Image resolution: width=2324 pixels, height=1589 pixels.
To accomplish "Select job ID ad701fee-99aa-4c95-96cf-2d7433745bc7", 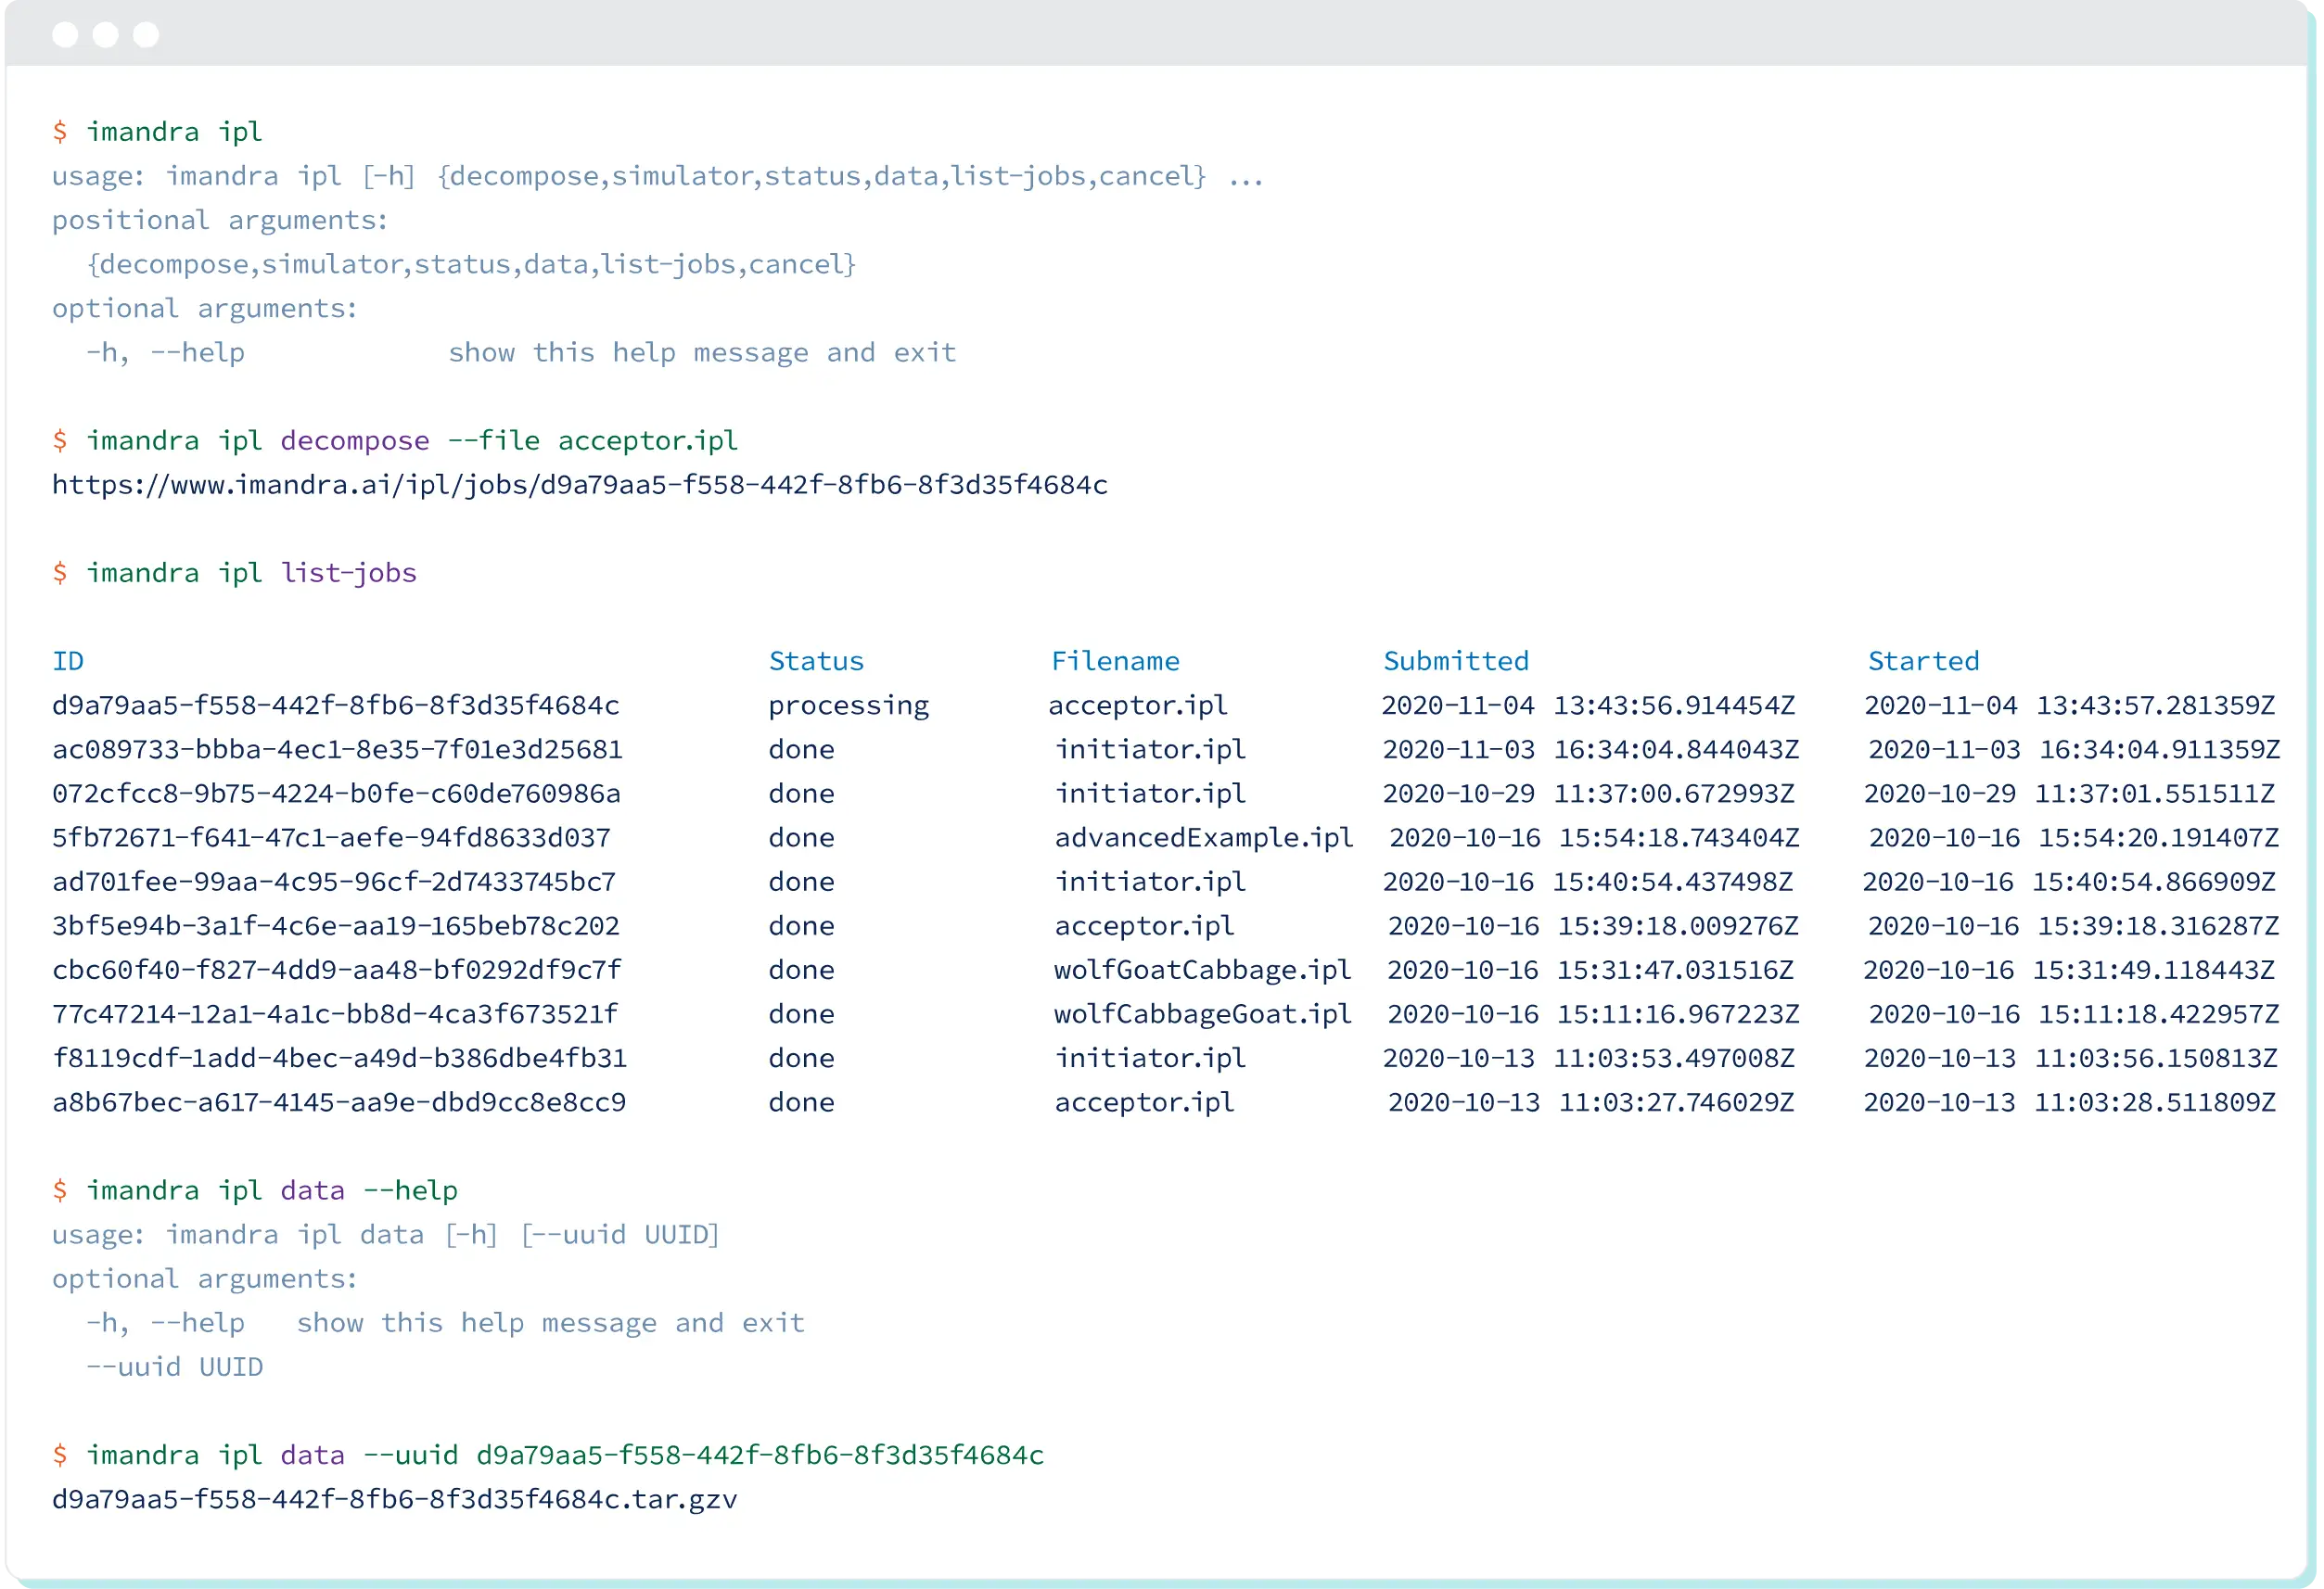I will [x=334, y=882].
